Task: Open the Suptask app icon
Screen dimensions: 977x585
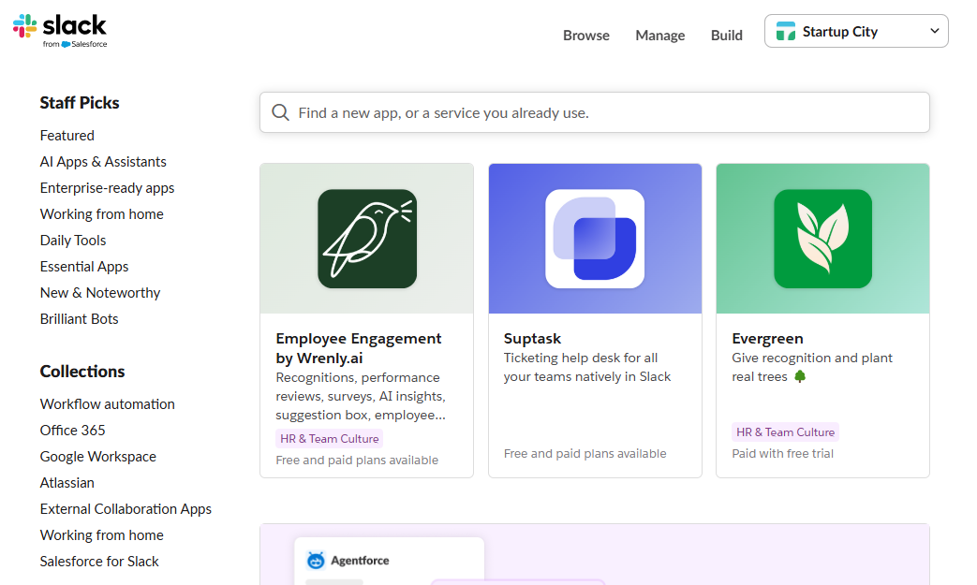Action: (595, 239)
